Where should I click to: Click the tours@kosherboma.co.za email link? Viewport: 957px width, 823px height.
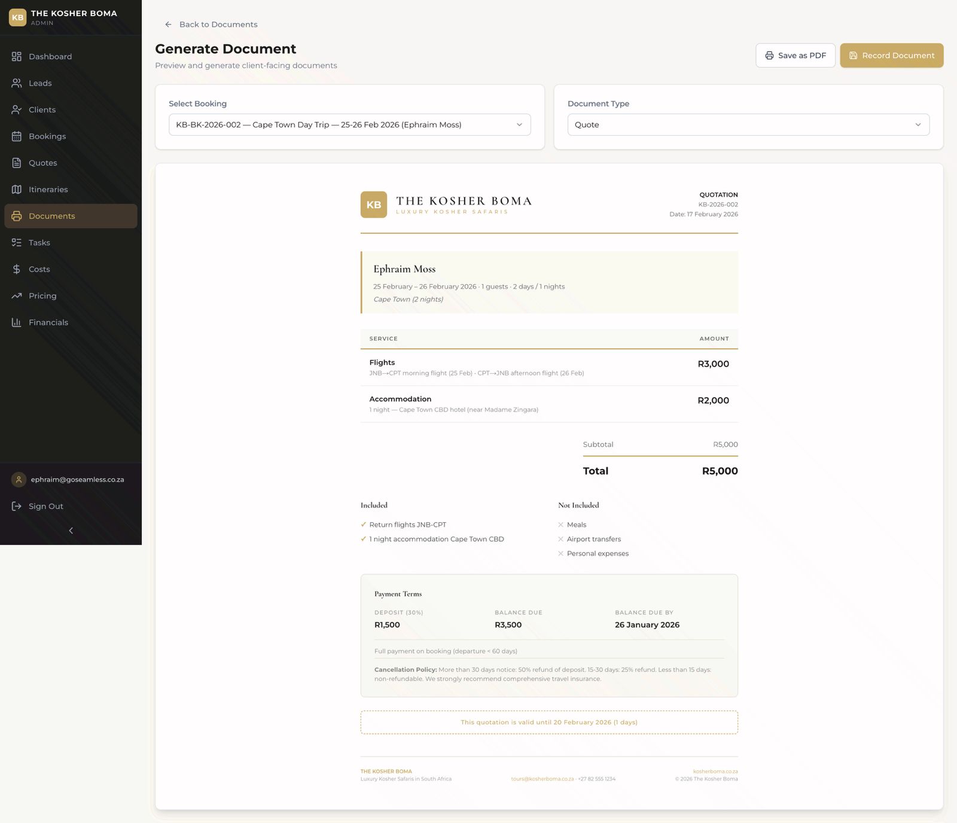click(542, 779)
